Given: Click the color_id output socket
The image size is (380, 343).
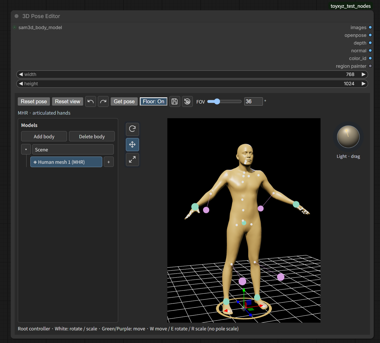Looking at the screenshot, I should 370,58.
